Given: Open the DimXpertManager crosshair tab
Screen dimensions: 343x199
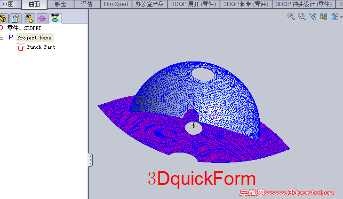Looking at the screenshot, I should 42,18.
